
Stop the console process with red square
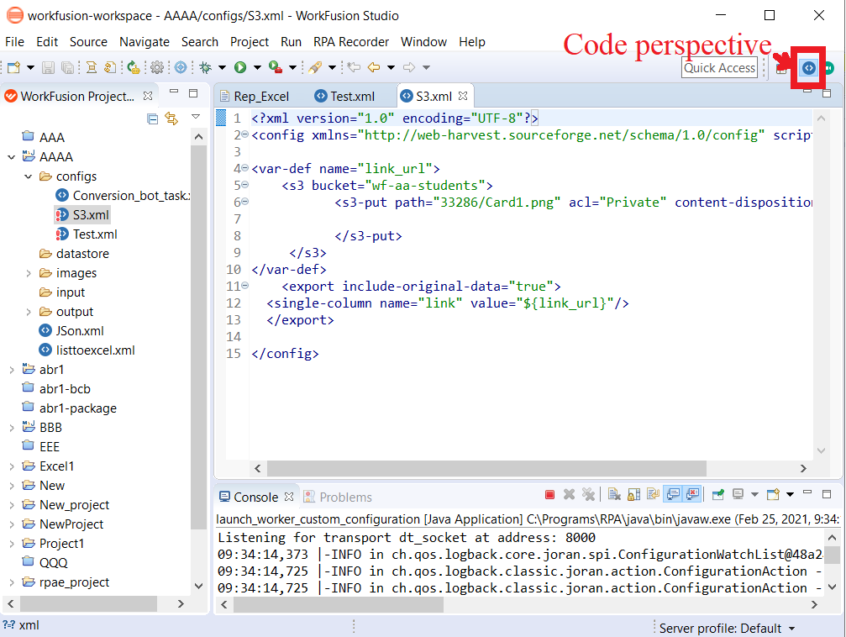[549, 494]
